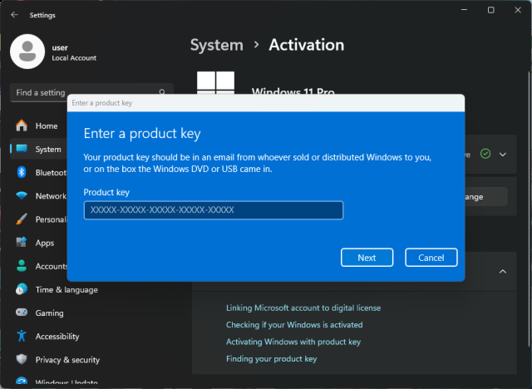Viewport: 532px width, 389px height.
Task: Click the search magnifier icon
Action: coord(162,92)
